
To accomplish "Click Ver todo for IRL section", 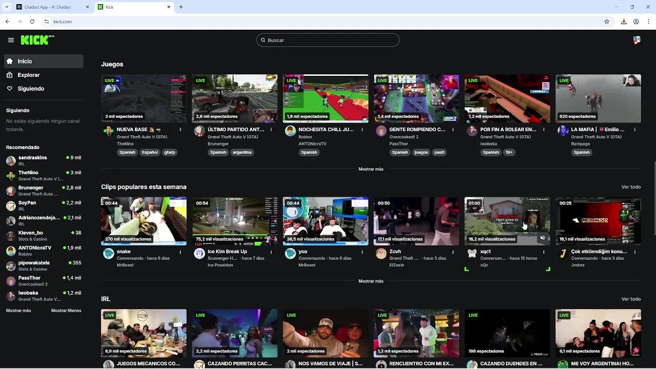I will pos(631,299).
